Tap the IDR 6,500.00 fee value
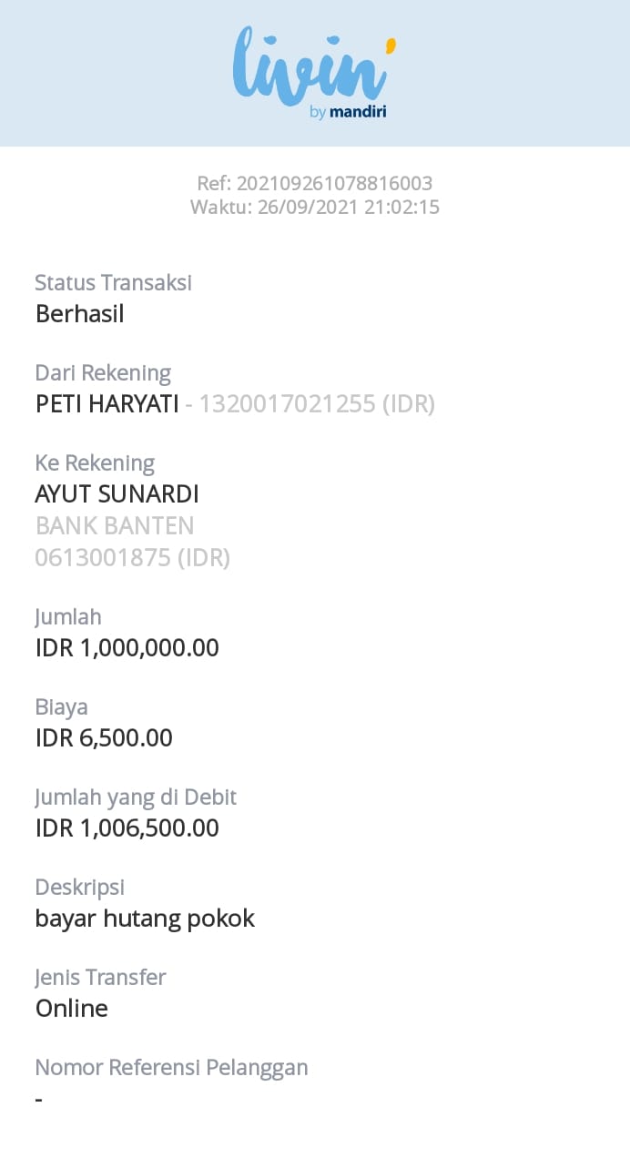This screenshot has width=630, height=1158. point(104,738)
